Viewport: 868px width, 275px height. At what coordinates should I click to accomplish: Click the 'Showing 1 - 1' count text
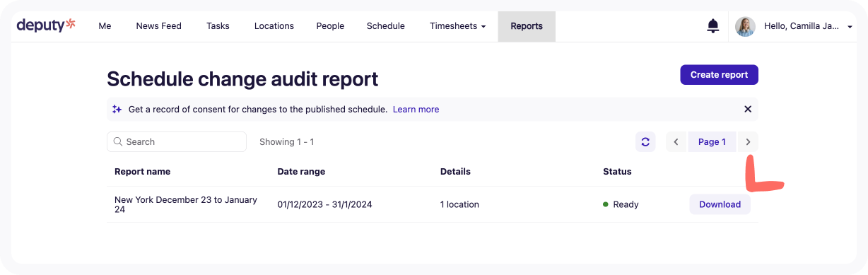[286, 141]
